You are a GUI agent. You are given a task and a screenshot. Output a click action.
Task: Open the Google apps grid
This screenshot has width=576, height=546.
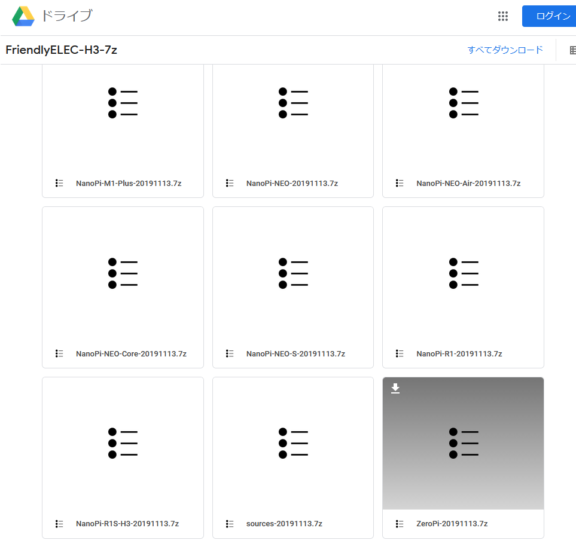click(502, 16)
